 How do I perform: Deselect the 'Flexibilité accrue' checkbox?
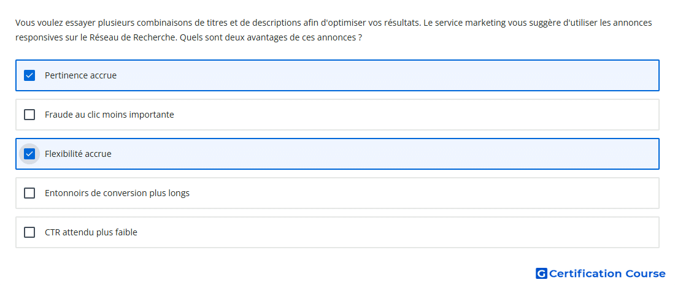point(29,154)
